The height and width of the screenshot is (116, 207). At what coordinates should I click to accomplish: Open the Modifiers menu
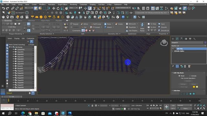pyautogui.click(x=42, y=5)
